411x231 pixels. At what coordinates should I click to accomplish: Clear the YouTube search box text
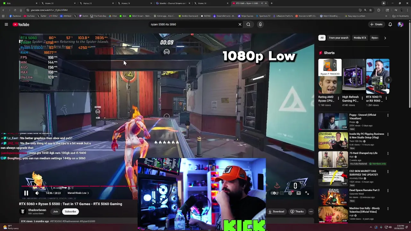tap(240, 24)
